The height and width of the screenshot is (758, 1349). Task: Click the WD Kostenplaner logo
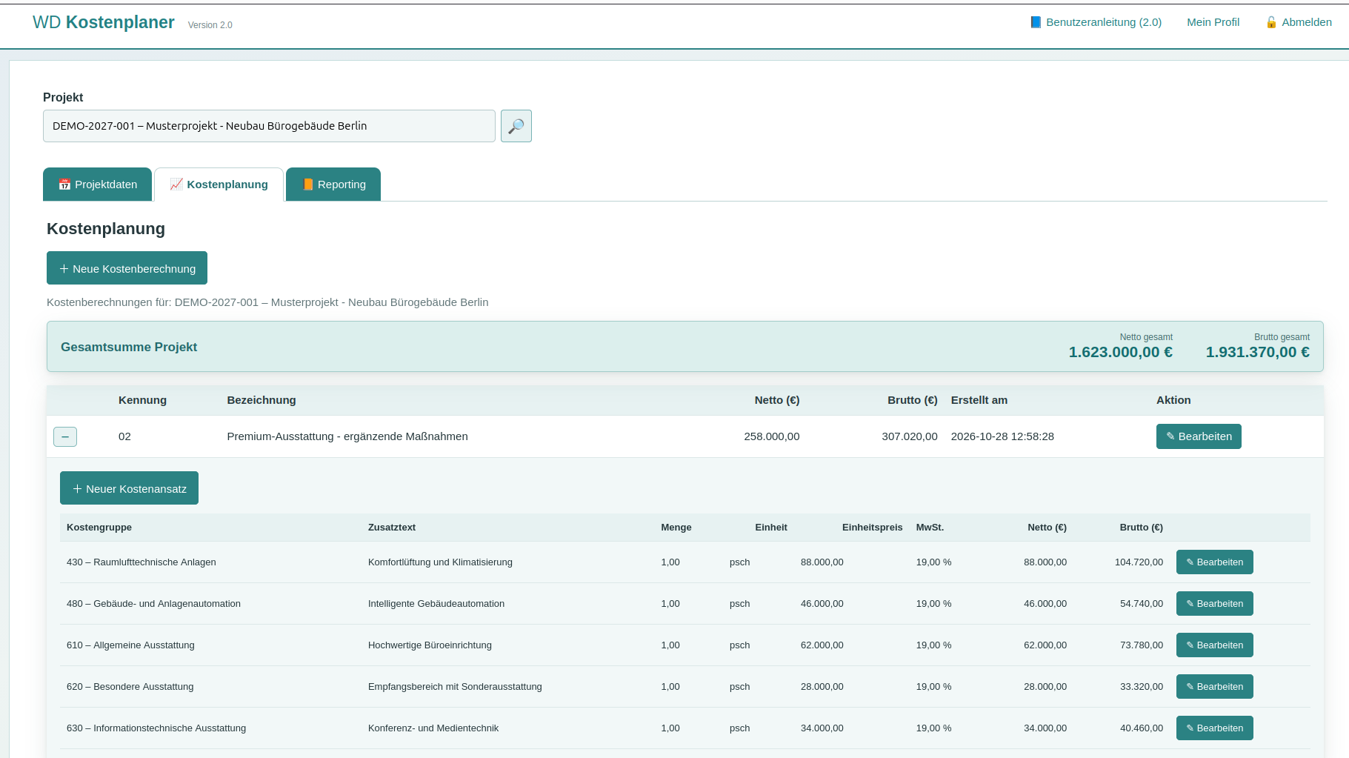pyautogui.click(x=104, y=22)
